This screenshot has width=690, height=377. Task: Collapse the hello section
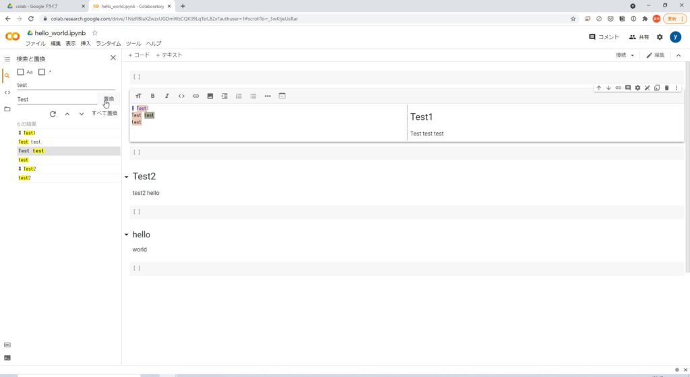[127, 235]
